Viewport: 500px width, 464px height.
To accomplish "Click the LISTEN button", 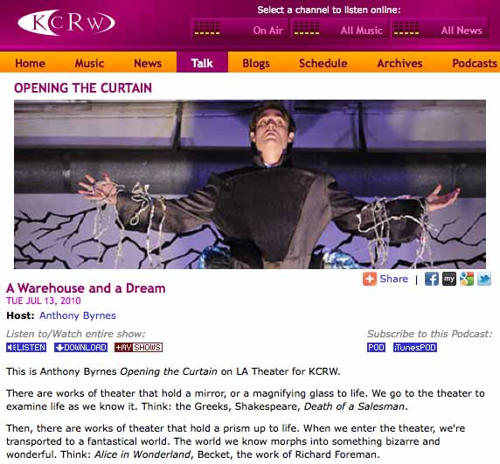I will point(26,348).
